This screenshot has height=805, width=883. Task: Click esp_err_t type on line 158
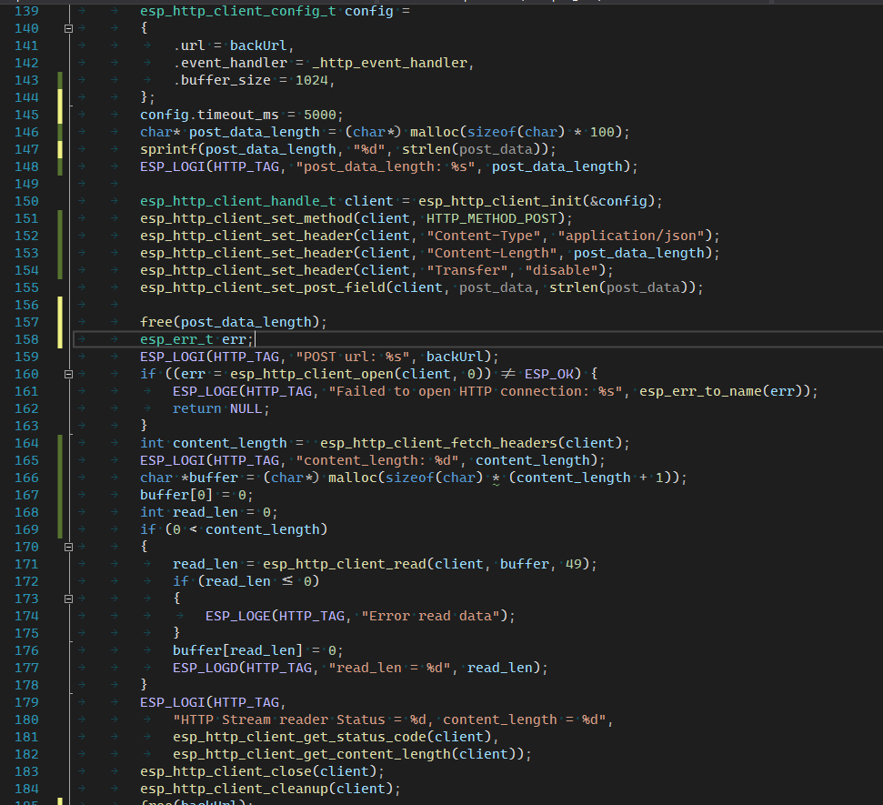pyautogui.click(x=176, y=339)
